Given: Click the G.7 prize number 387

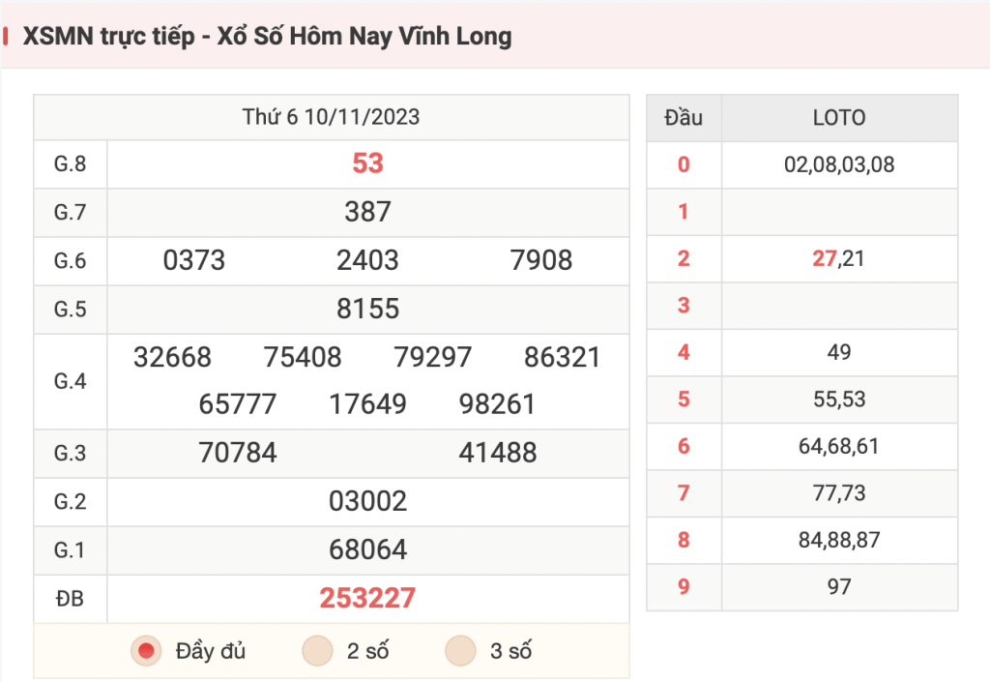Looking at the screenshot, I should pos(367,212).
